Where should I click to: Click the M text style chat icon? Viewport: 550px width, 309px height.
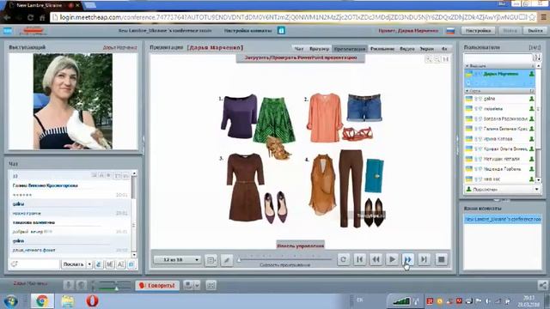pos(110,264)
